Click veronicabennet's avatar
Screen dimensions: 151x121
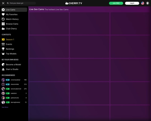(3, 89)
